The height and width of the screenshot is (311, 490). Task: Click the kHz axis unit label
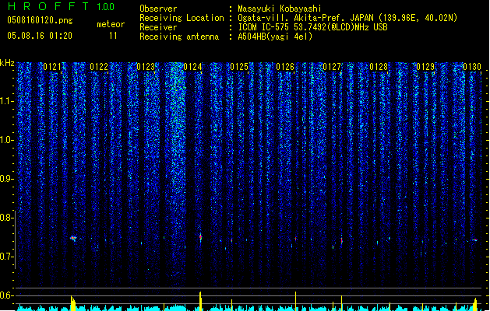(7, 63)
